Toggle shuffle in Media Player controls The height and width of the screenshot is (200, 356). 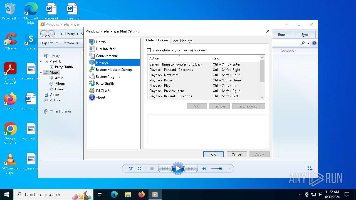click(131, 168)
